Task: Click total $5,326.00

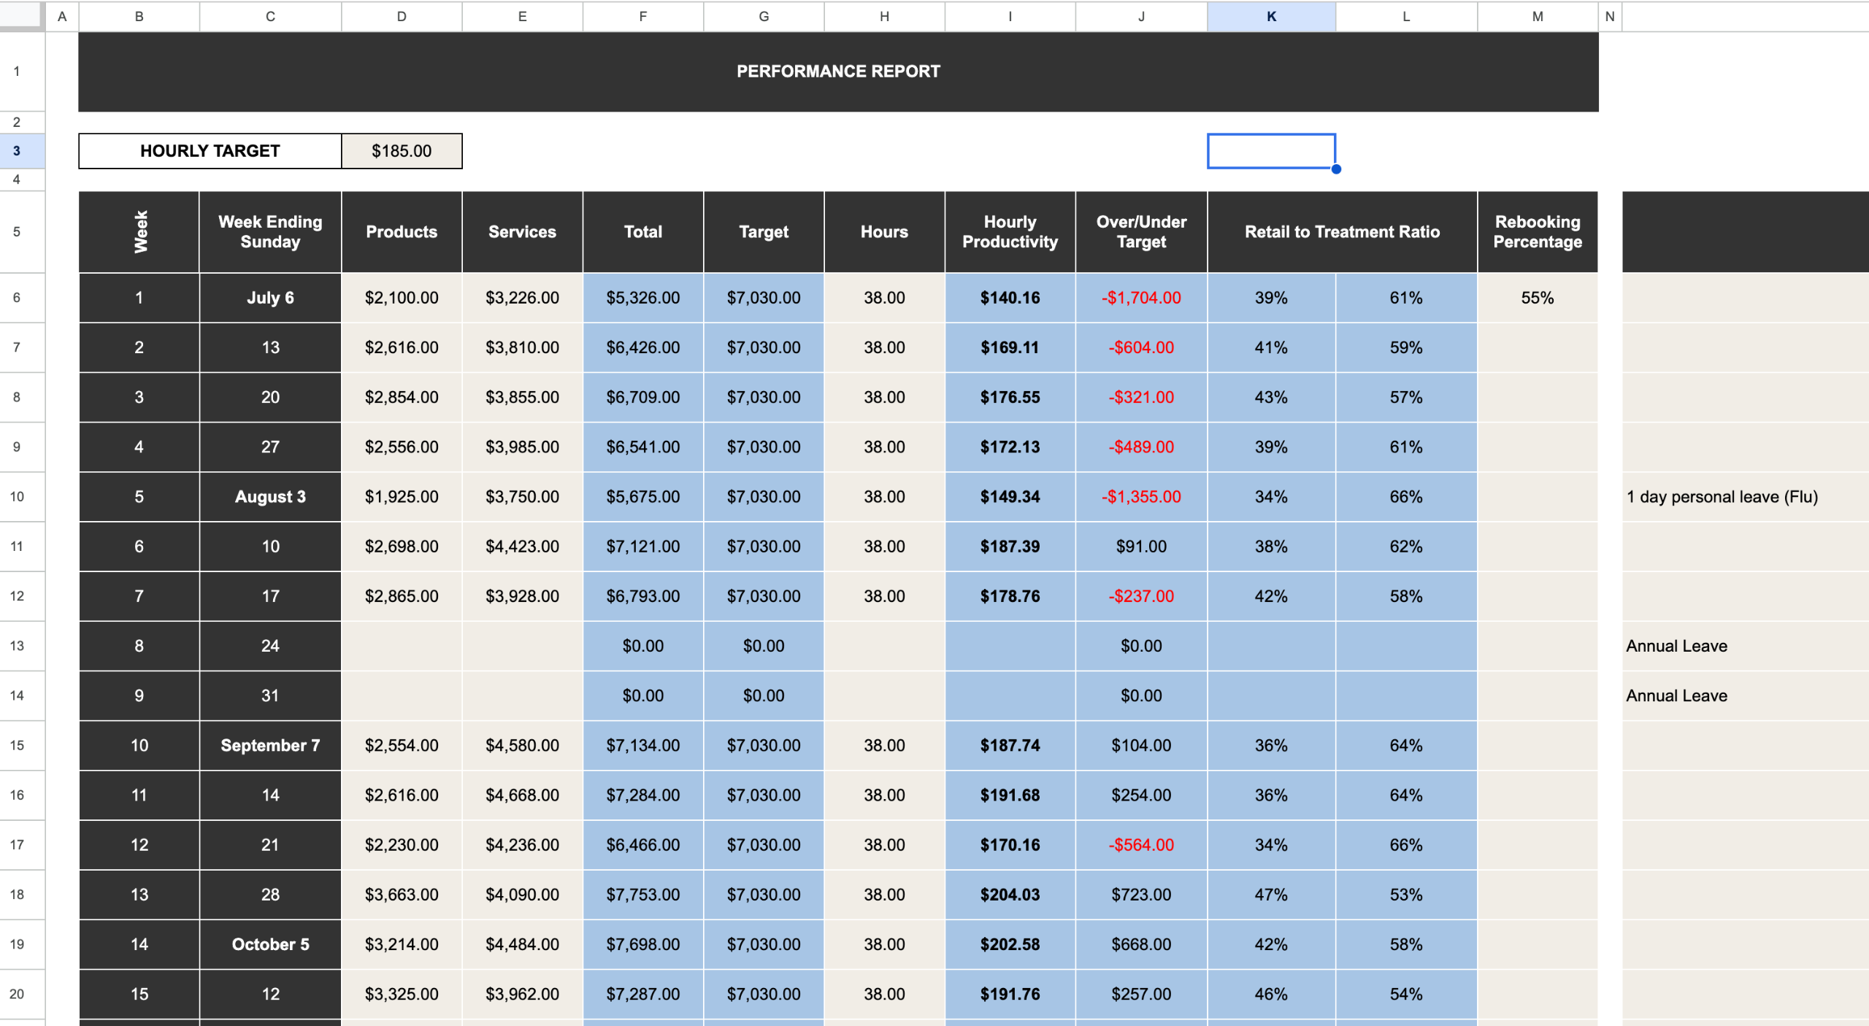Action: coord(642,298)
